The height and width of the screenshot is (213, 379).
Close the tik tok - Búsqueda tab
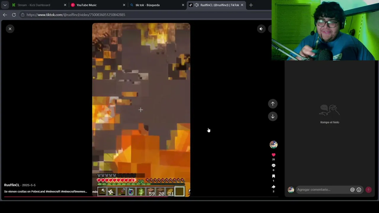(183, 5)
